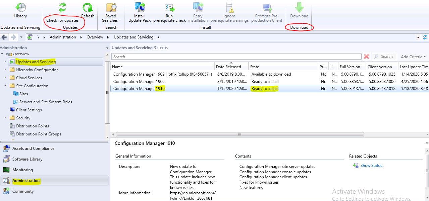429x201 pixels.
Task: Select Client Settings node
Action: tap(29, 110)
